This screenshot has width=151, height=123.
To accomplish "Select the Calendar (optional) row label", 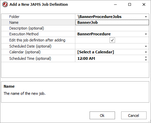I will coord(25,52).
